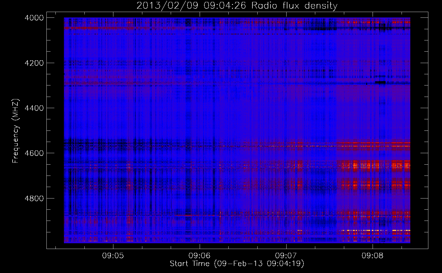Screen dimensions: 442x273
Task: Click the 4200 frequency tick label
Action: 34,63
